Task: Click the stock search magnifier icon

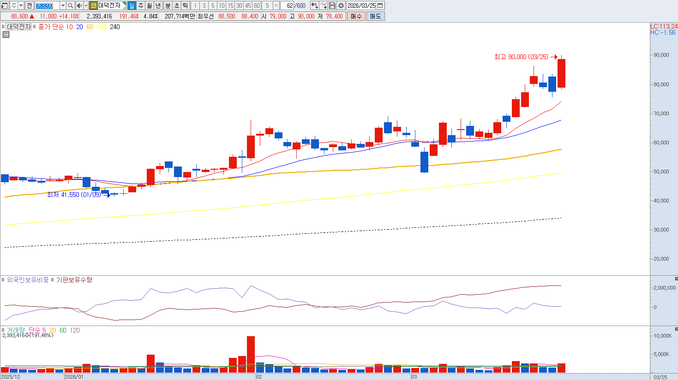Action: coord(70,6)
